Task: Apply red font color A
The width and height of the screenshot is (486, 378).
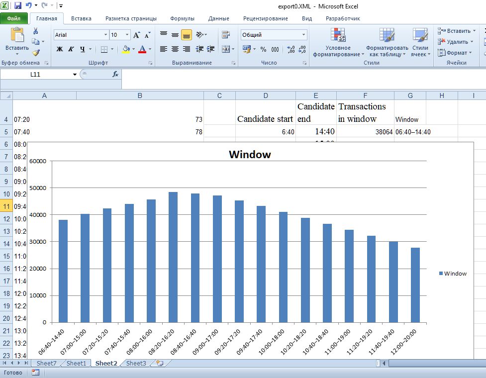Action: pos(142,49)
